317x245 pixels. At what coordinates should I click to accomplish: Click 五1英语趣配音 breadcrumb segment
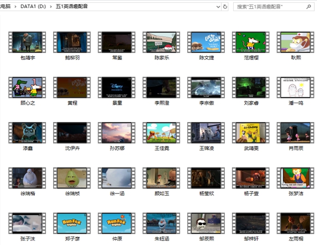pos(72,7)
